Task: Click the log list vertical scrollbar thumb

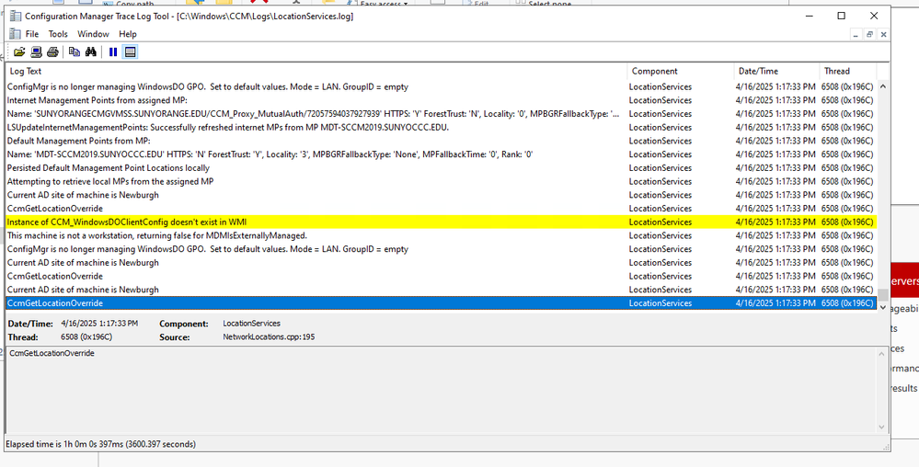Action: click(882, 294)
